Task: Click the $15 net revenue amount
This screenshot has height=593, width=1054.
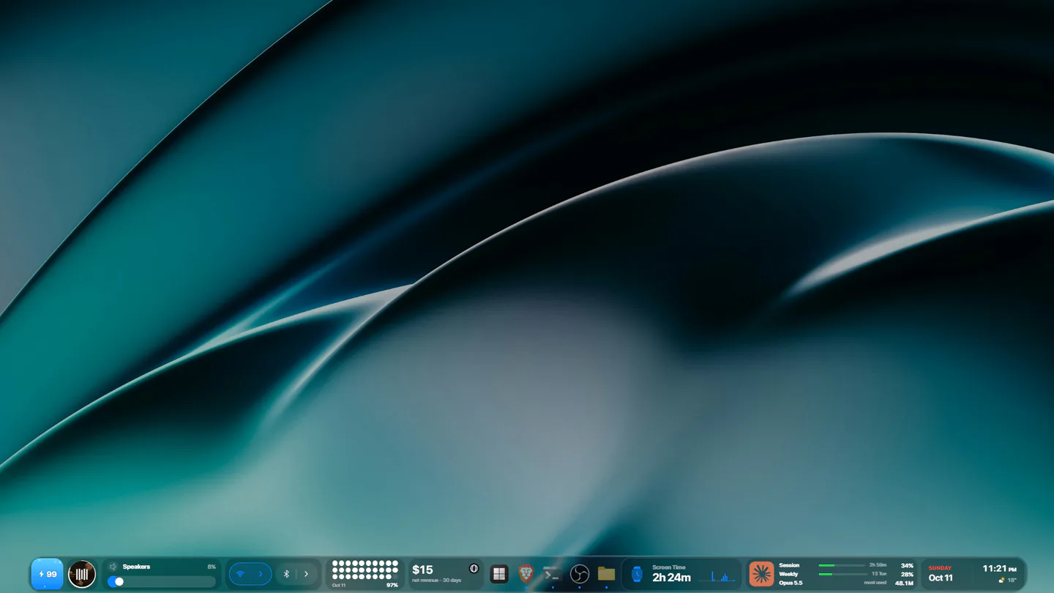Action: (422, 570)
